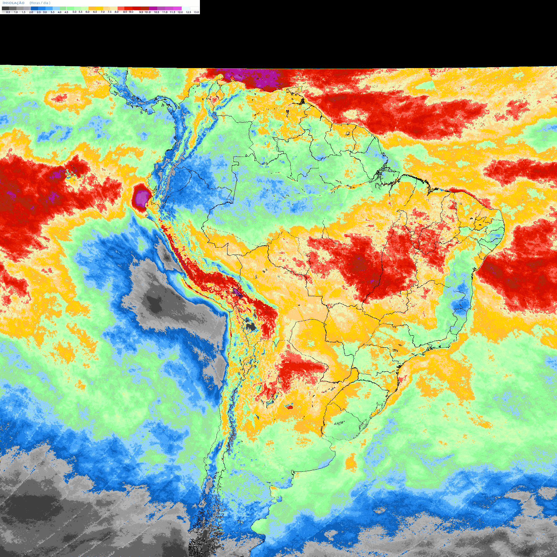Click the 8.5 legend value
Screen dimensions: 557x557
coord(125,12)
